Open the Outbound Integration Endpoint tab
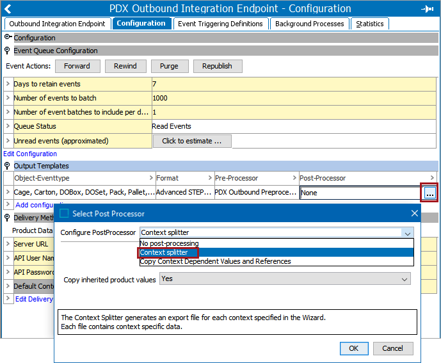This screenshot has height=363, width=441. (x=58, y=24)
